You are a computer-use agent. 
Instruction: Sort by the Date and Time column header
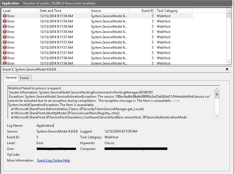coord(64,11)
